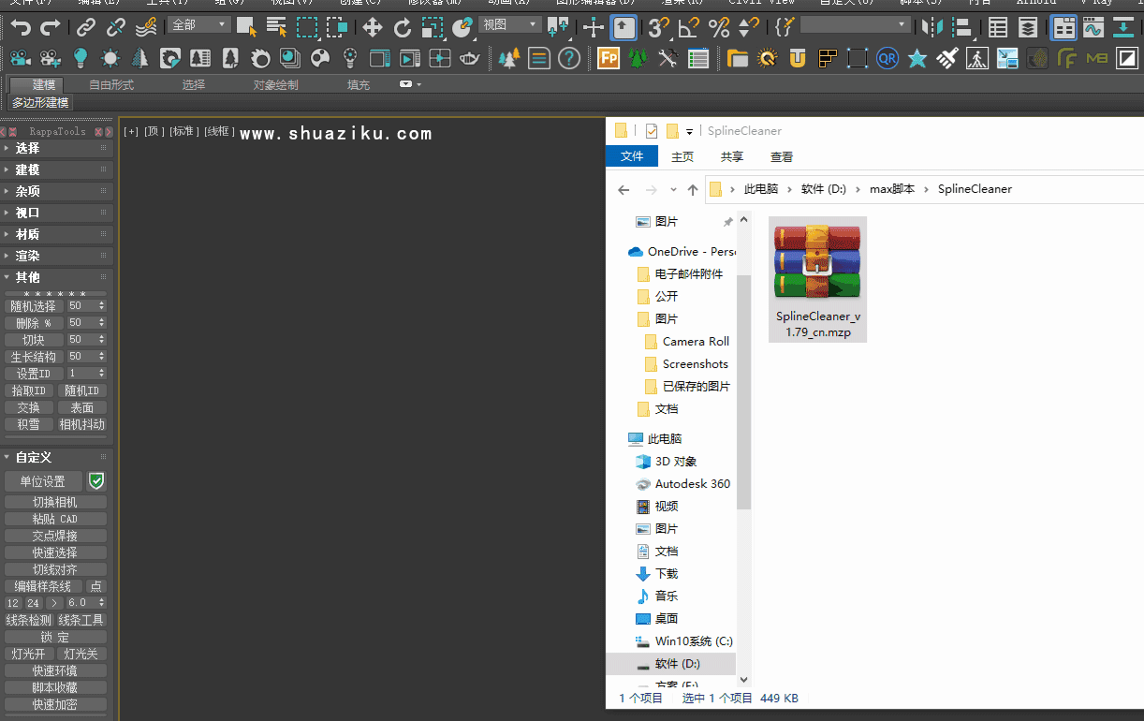Select the Rotate transform tool

(x=403, y=27)
